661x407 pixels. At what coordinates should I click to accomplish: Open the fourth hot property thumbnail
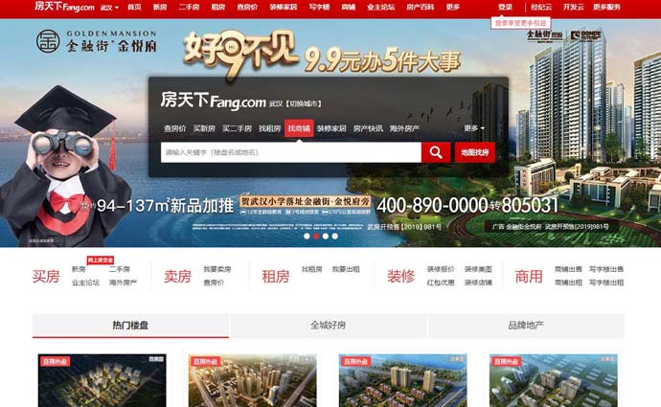(x=554, y=380)
